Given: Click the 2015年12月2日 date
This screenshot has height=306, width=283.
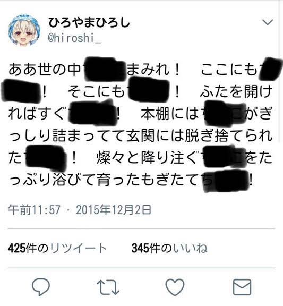Looking at the screenshot, I should (x=114, y=210).
